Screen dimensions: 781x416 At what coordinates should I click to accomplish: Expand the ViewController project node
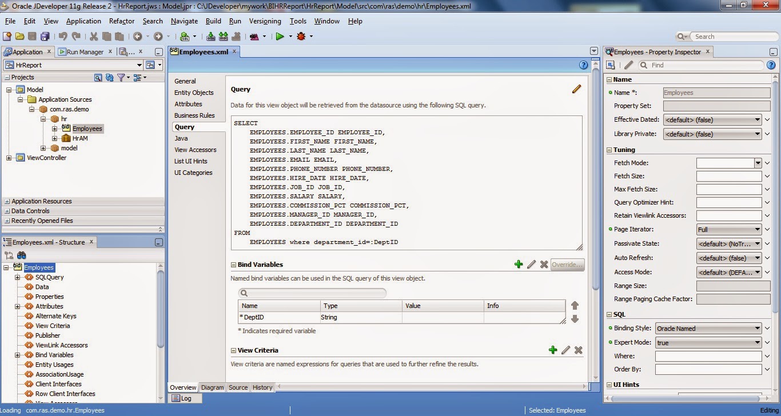pyautogui.click(x=9, y=158)
